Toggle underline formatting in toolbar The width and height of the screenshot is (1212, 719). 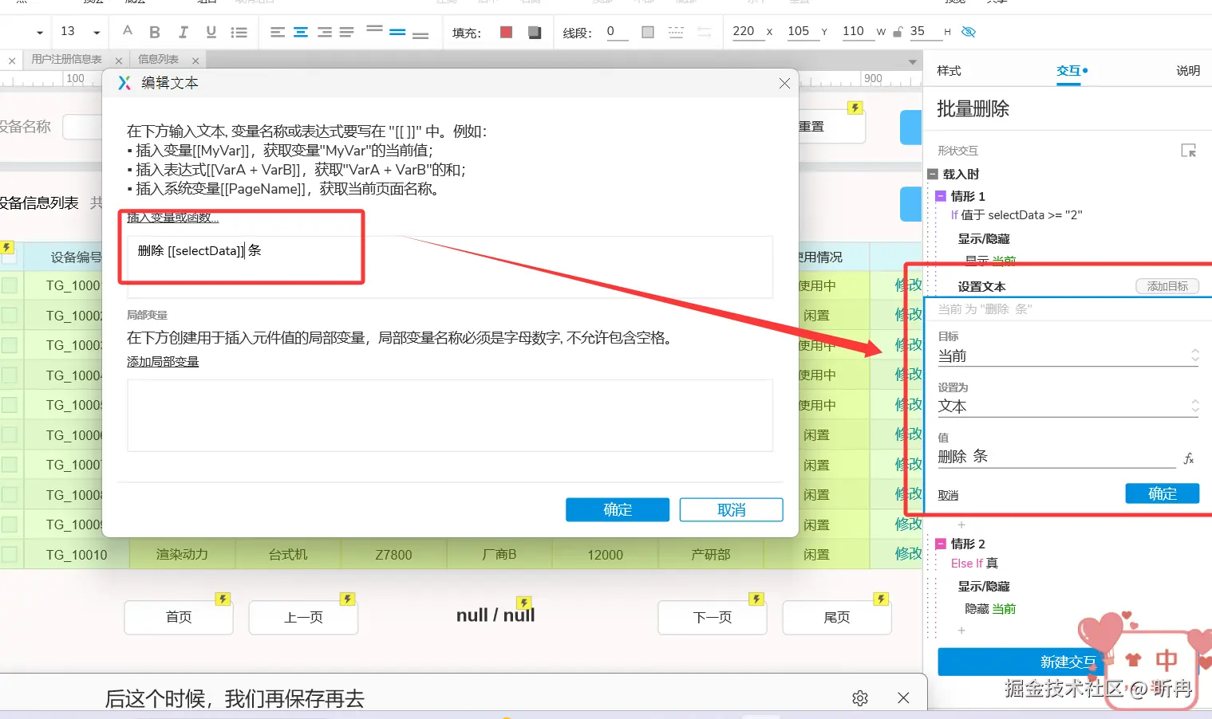pos(211,32)
